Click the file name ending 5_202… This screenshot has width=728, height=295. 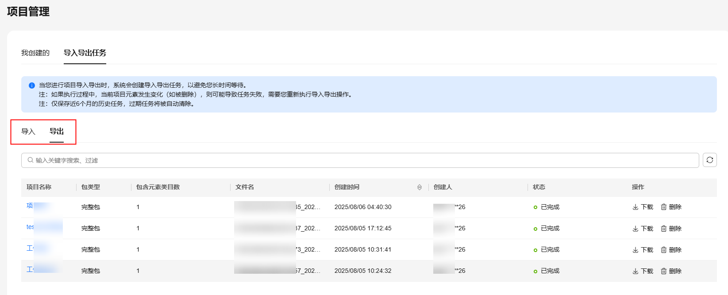[277, 207]
